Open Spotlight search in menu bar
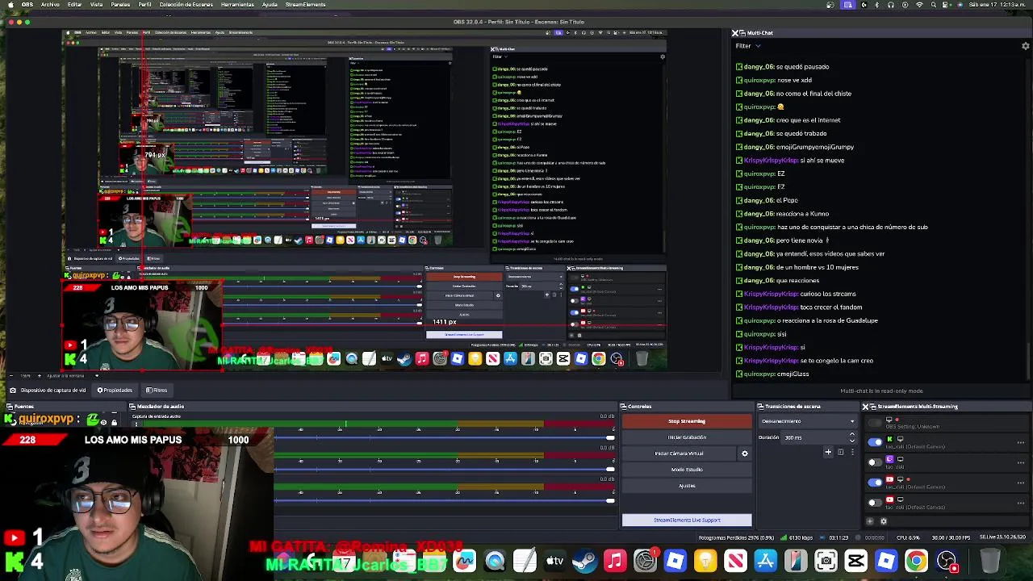Viewport: 1033px width, 581px height. point(933,5)
